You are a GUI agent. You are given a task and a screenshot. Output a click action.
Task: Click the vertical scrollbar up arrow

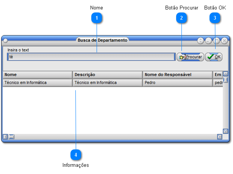point(225,74)
